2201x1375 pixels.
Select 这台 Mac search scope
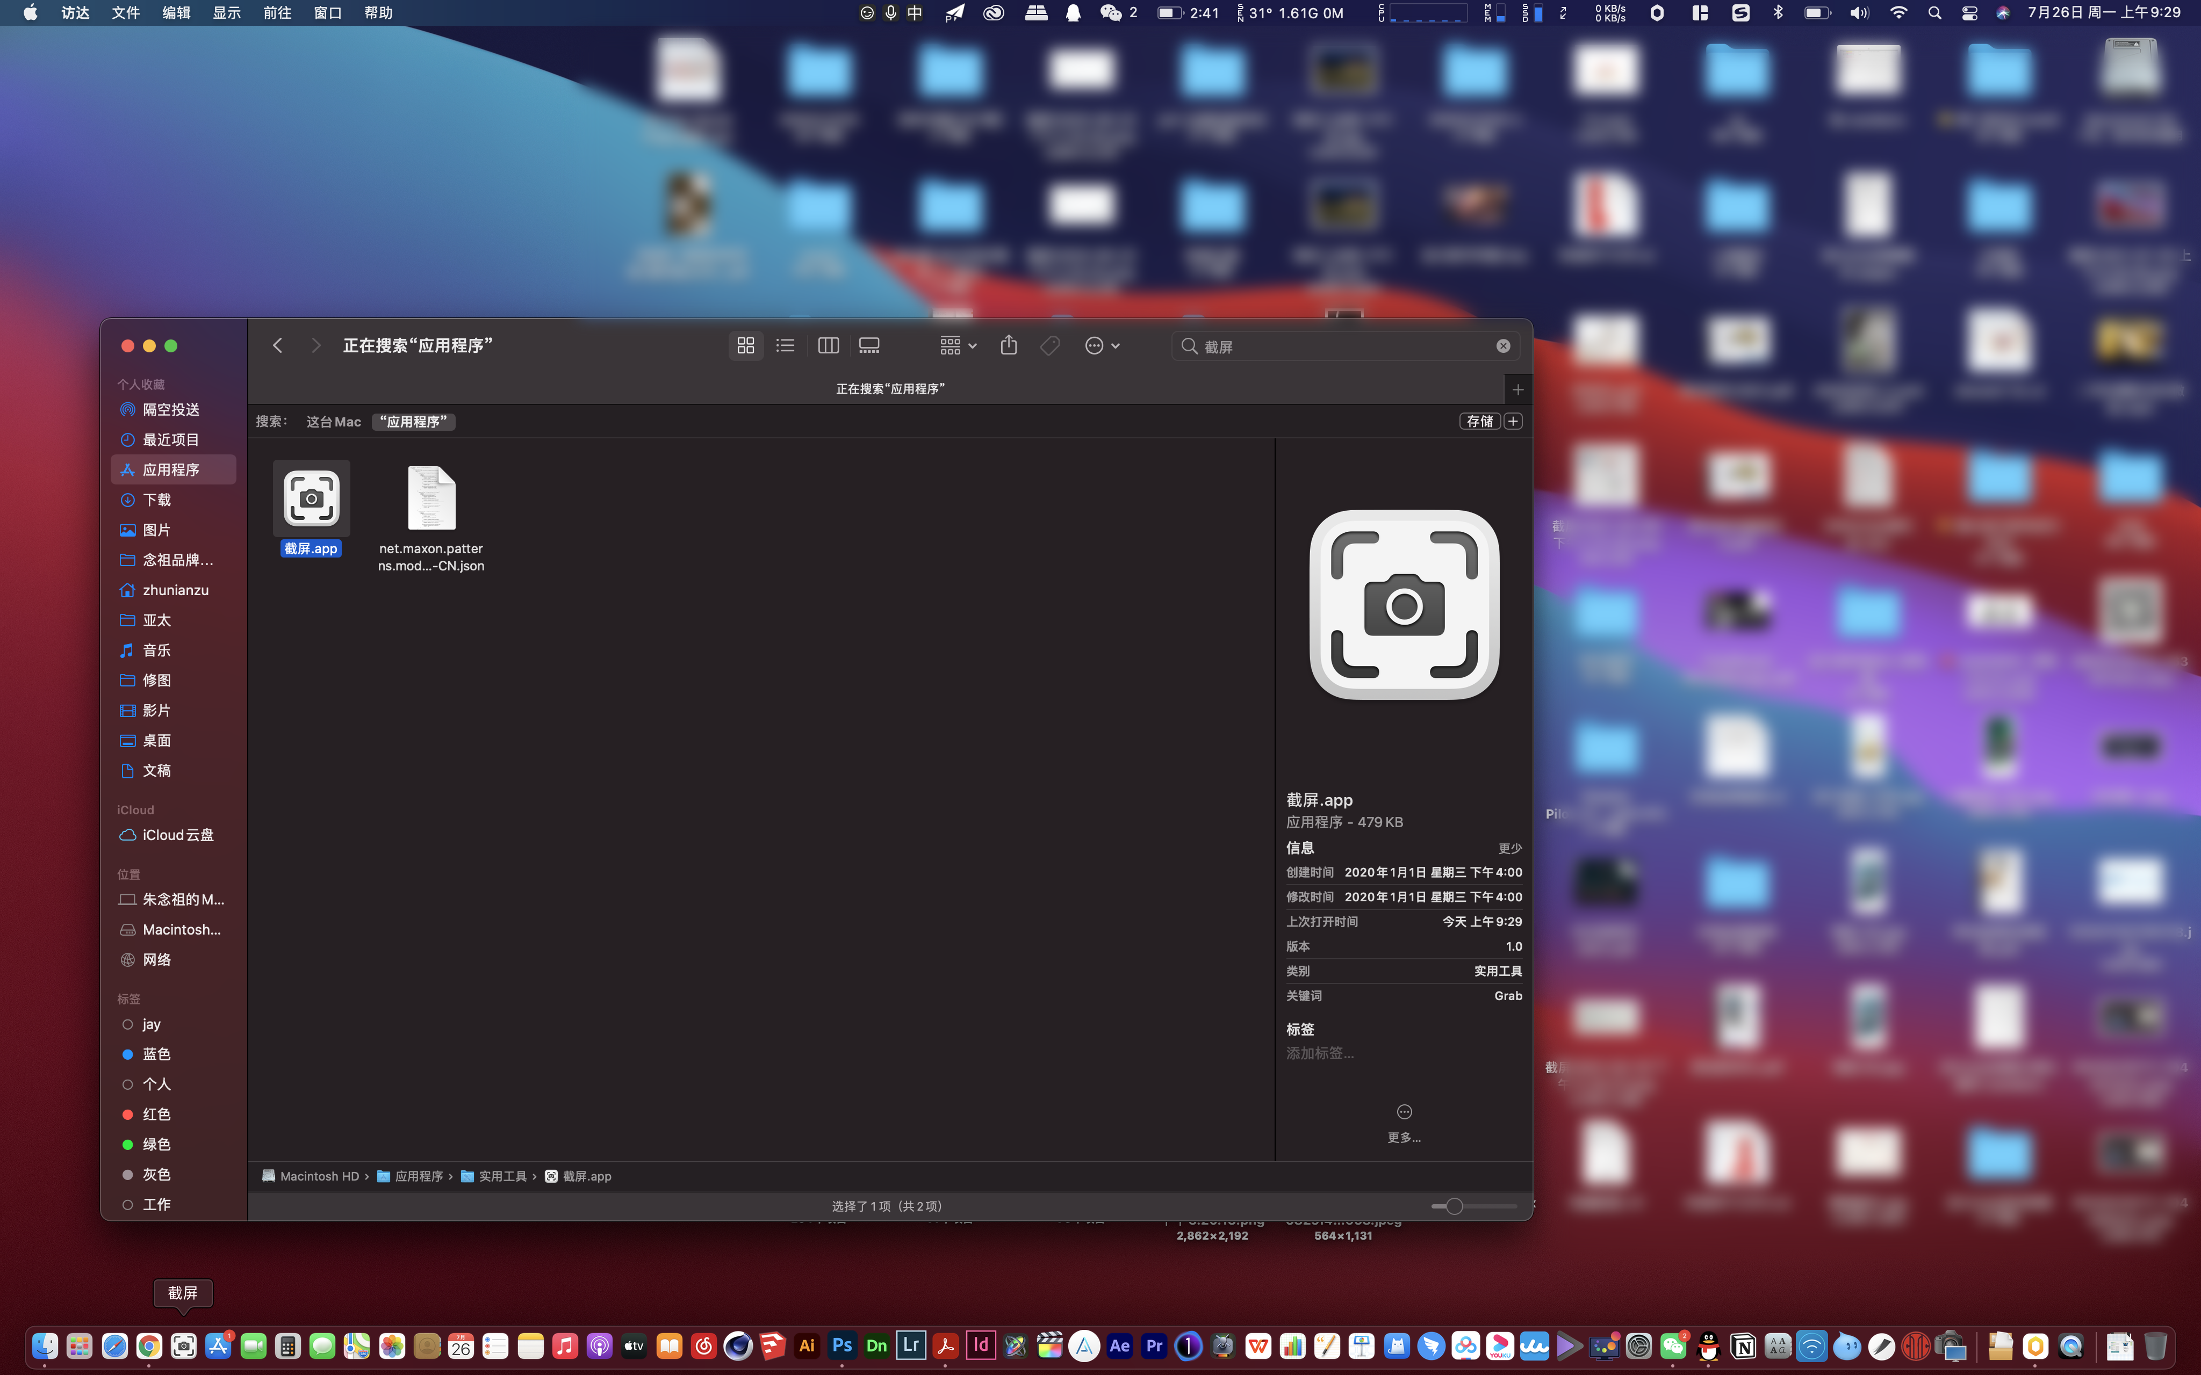click(333, 422)
